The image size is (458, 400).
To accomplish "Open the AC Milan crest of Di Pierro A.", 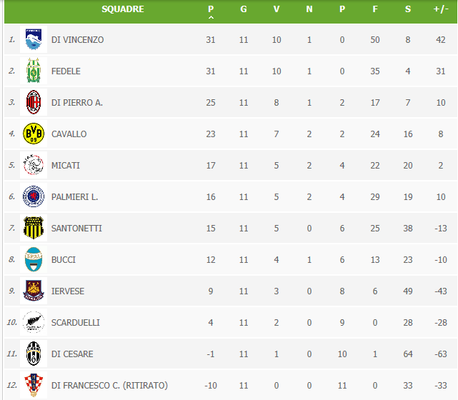I will point(34,102).
